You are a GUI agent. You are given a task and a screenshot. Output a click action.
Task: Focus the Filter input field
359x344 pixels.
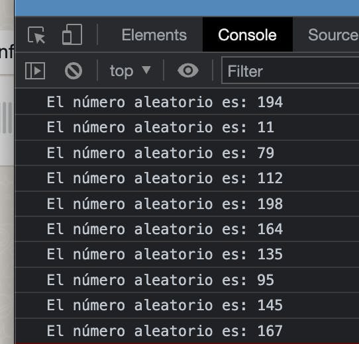290,71
